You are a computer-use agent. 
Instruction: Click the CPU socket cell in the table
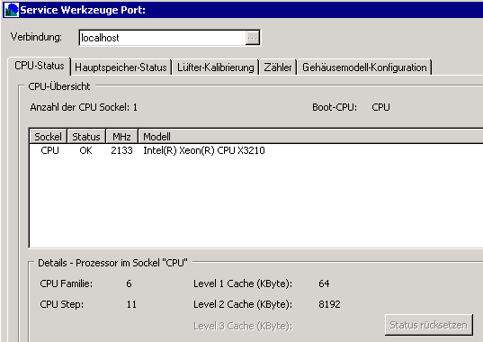pos(49,150)
